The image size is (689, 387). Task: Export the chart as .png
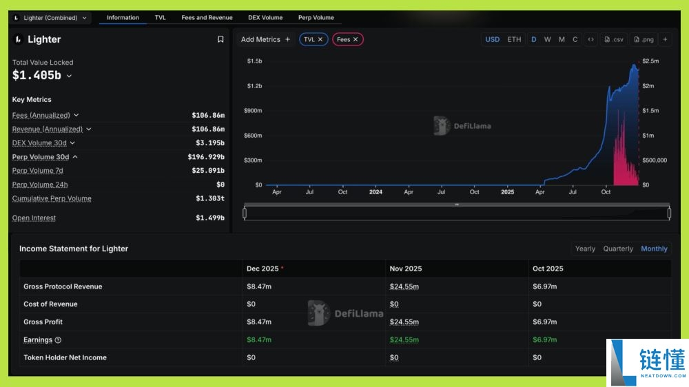(x=644, y=39)
